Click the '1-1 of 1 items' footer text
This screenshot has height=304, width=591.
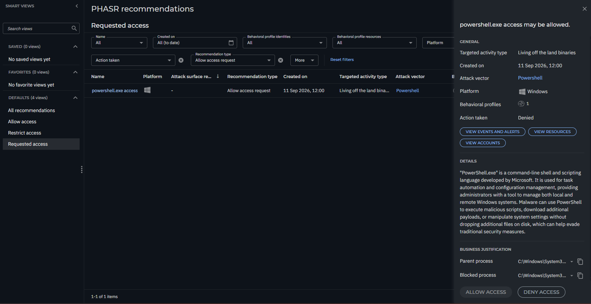point(105,297)
